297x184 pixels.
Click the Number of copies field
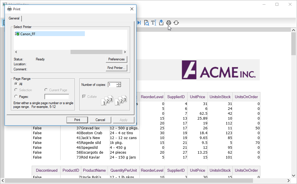(x=112, y=84)
